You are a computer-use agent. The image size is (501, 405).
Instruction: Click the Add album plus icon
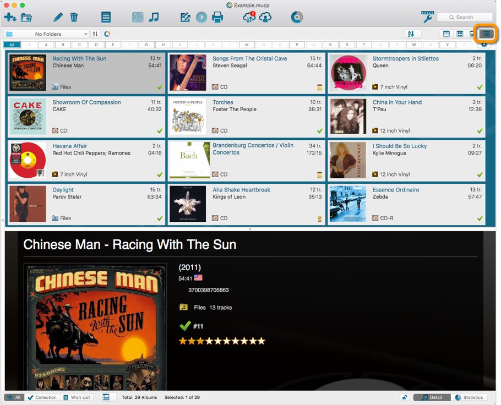(x=10, y=17)
